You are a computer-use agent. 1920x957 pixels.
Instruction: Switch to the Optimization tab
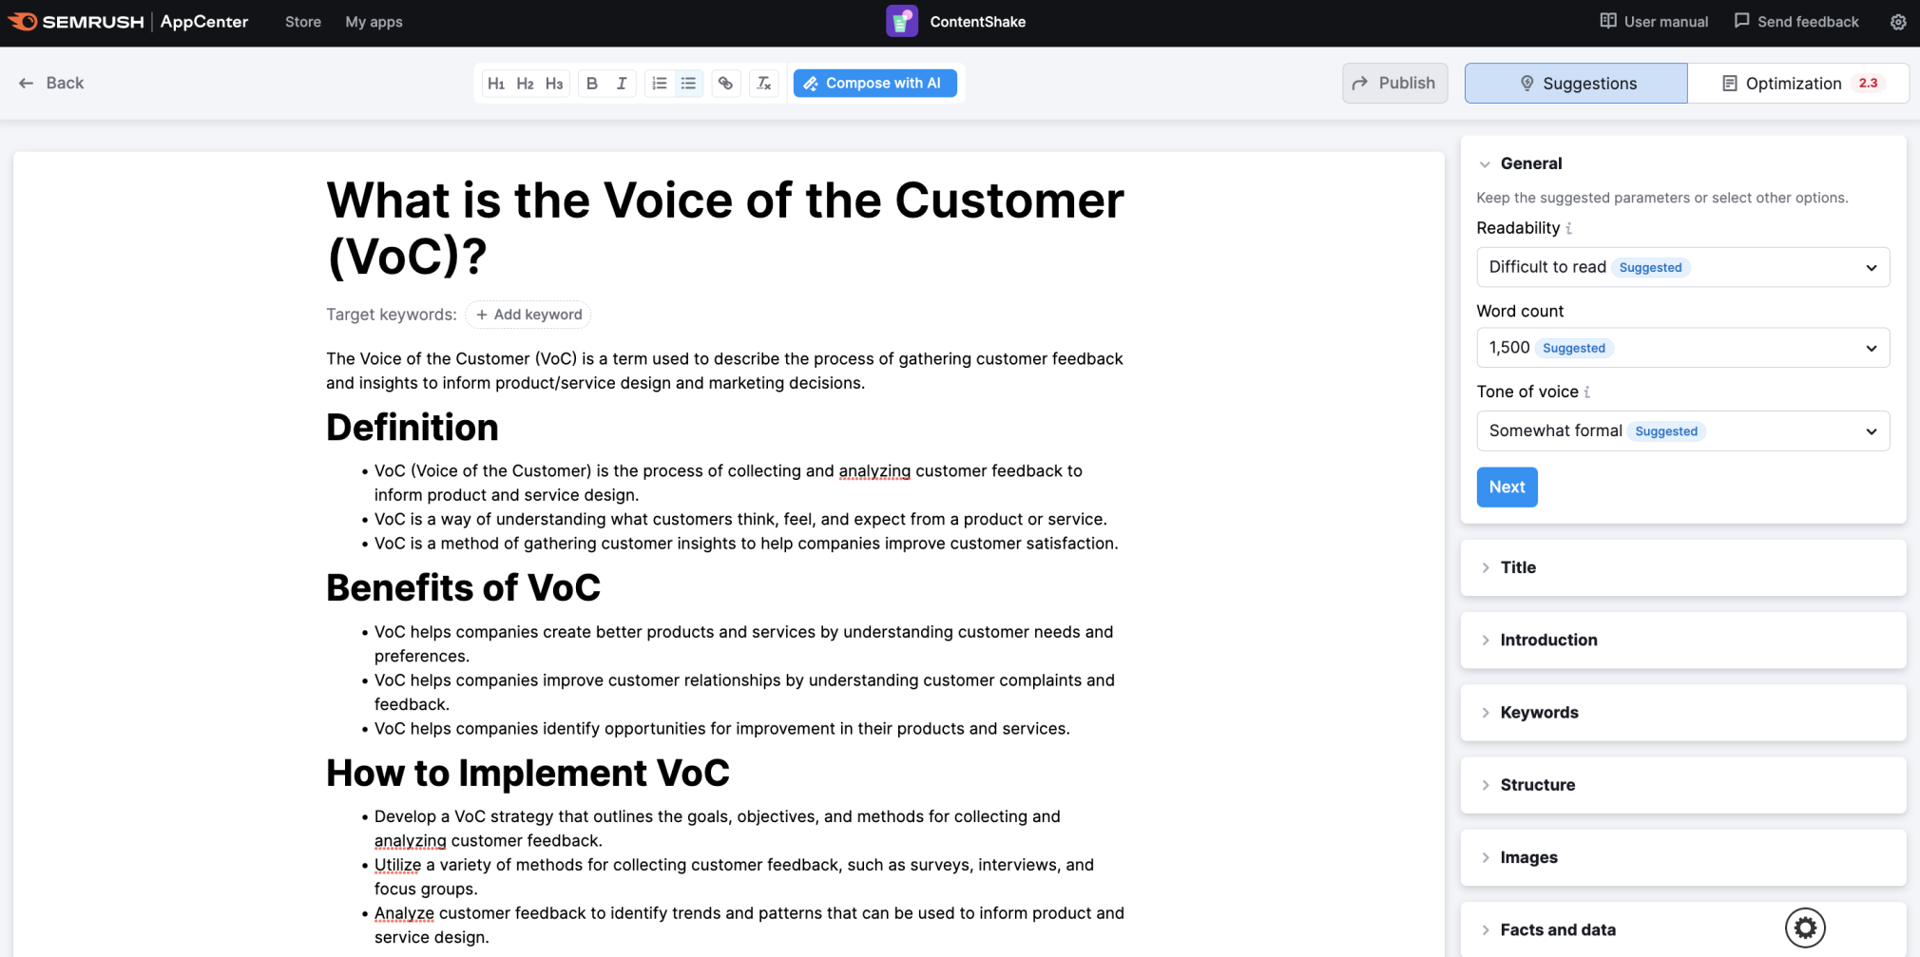point(1794,83)
